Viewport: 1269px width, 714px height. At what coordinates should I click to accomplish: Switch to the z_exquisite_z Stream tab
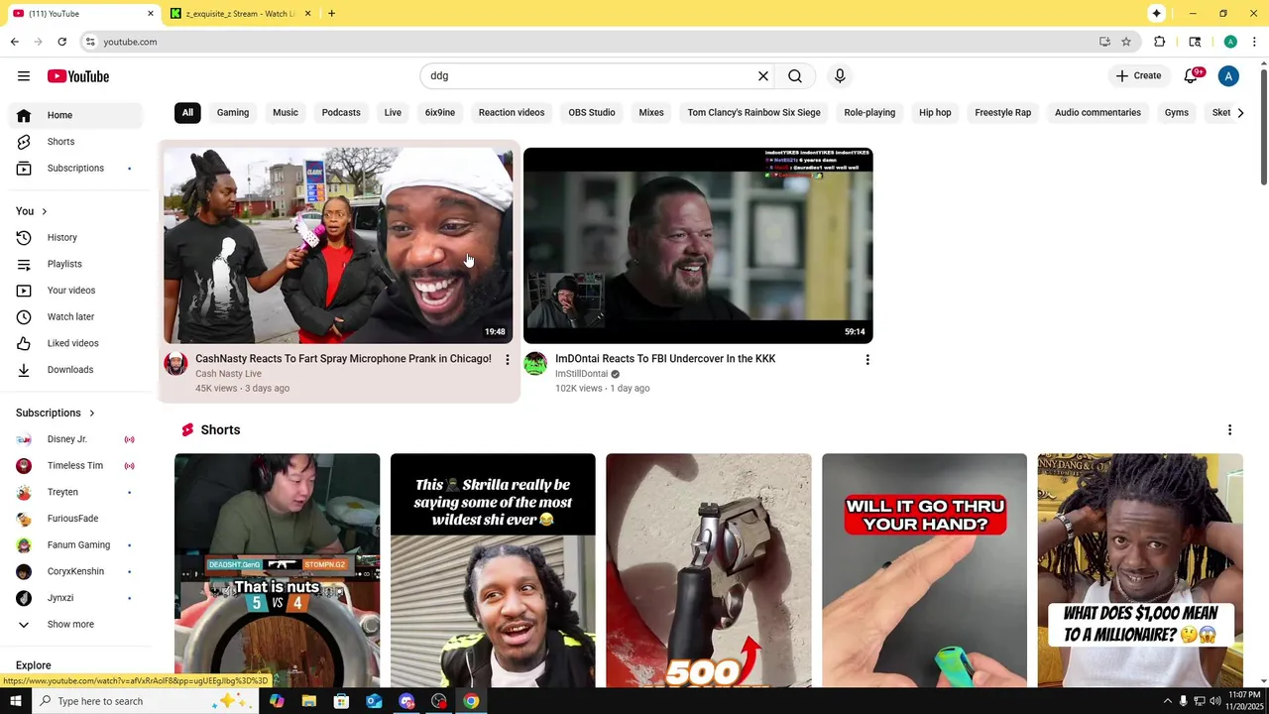coord(240,14)
